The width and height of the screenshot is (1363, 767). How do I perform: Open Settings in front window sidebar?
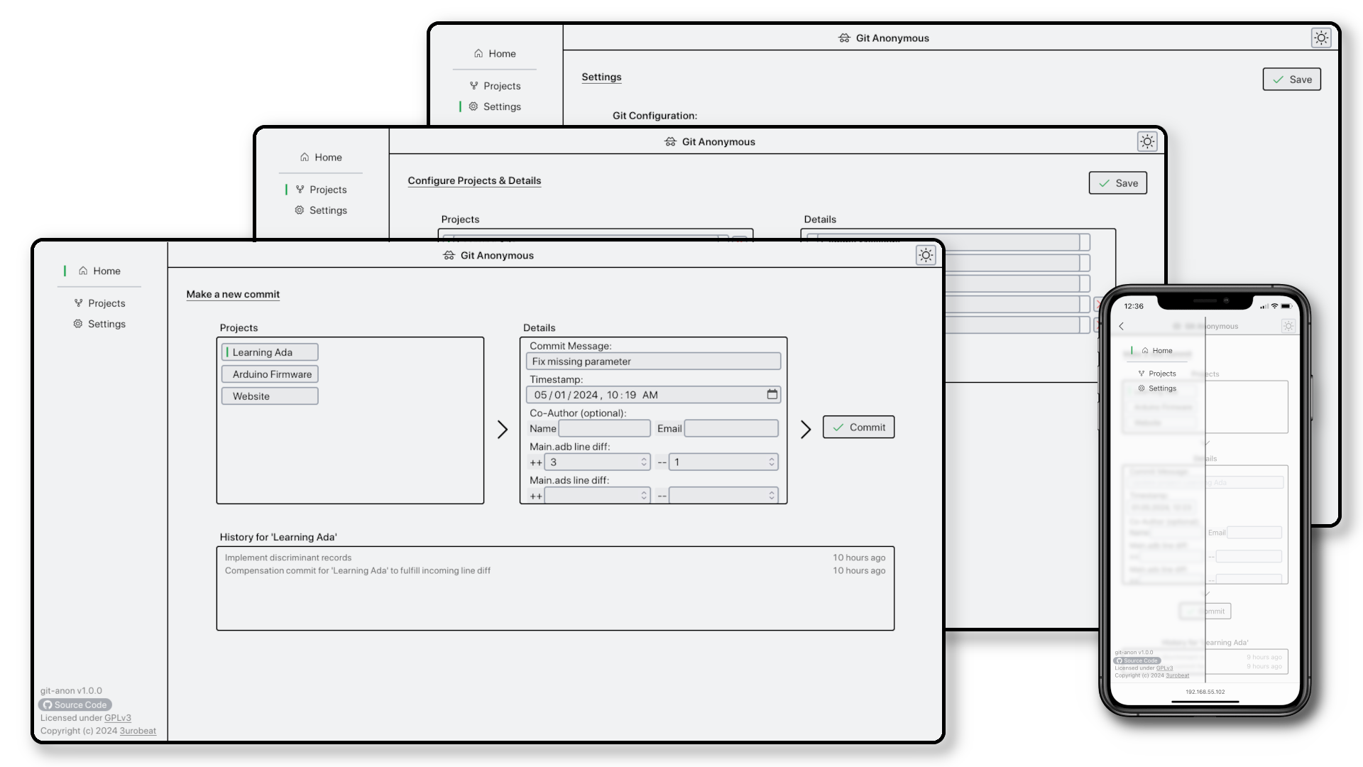click(99, 324)
